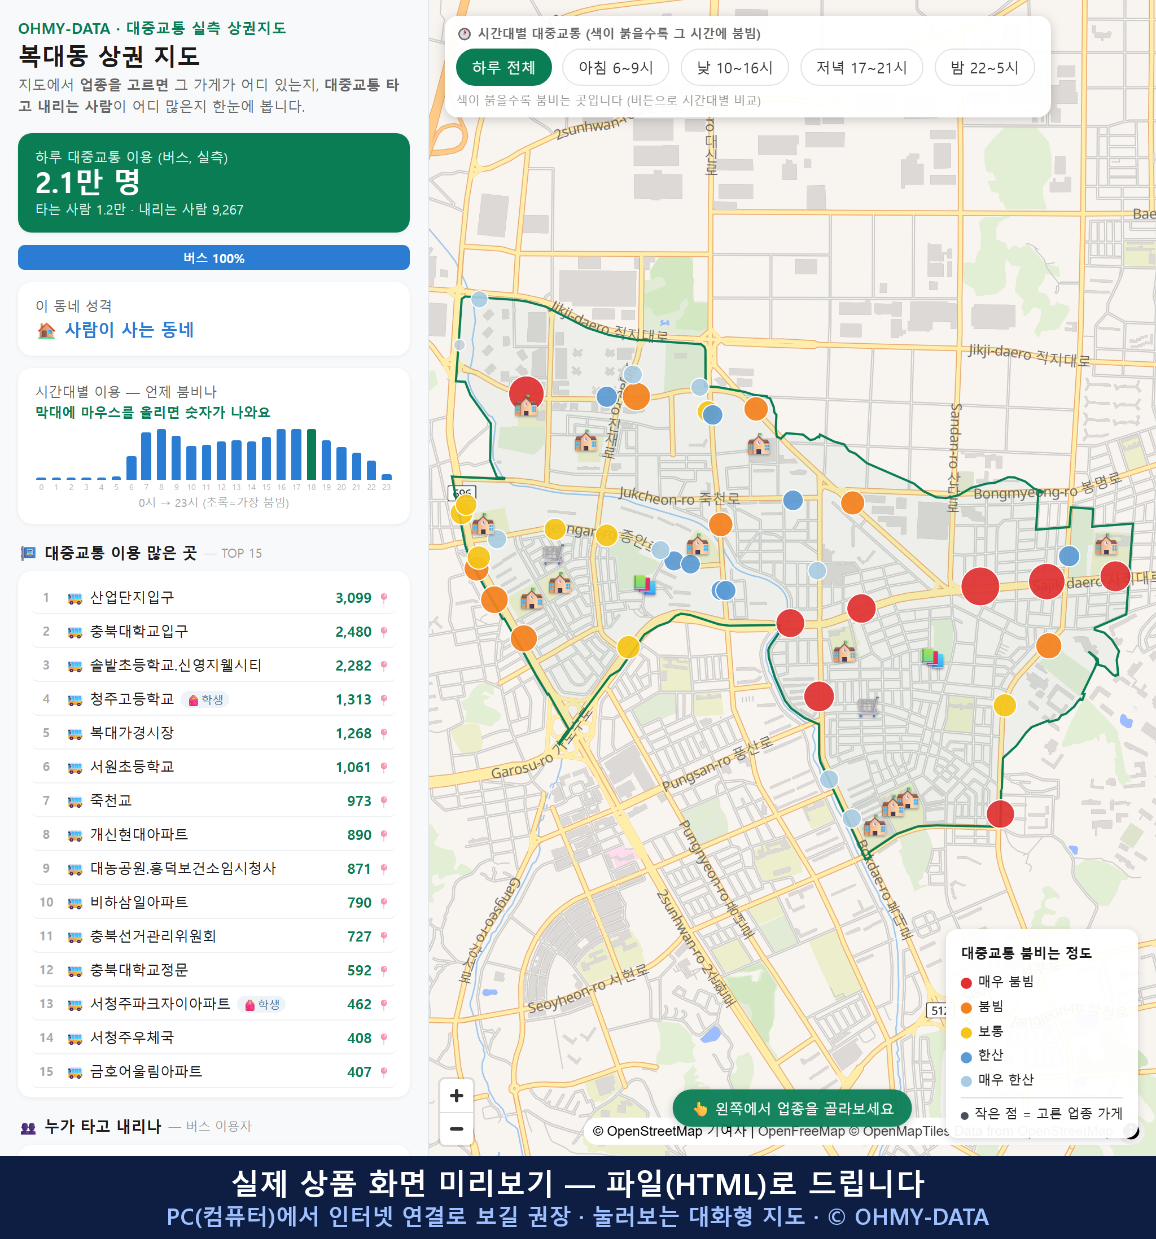Click the bus icon for 충북선거관리위원회
Viewport: 1156px width, 1239px height.
pyautogui.click(x=75, y=936)
